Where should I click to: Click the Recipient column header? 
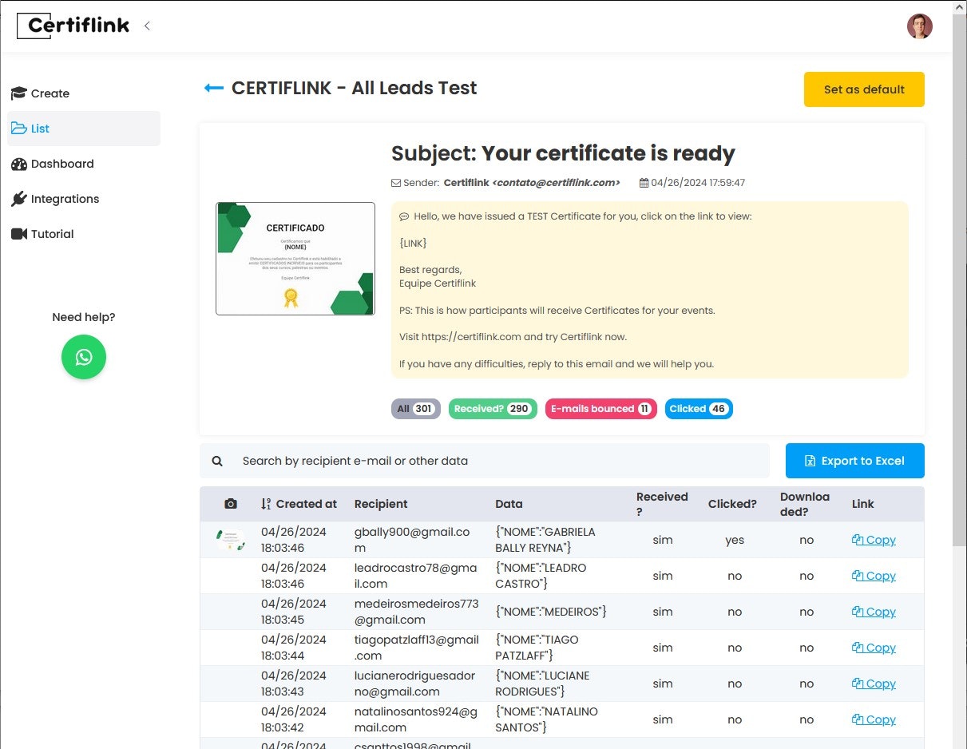[x=381, y=504]
